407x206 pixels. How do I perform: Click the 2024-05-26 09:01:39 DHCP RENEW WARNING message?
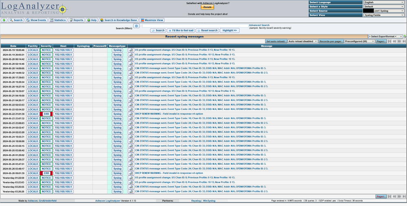[169, 173]
